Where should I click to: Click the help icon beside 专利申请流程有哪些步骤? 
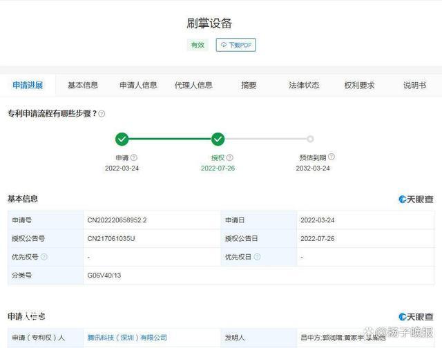pyautogui.click(x=102, y=114)
